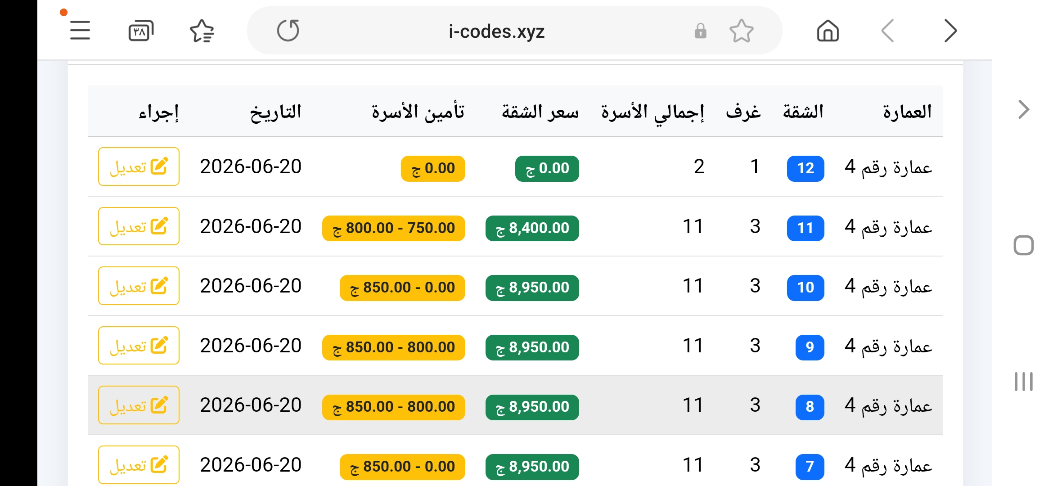The height and width of the screenshot is (486, 1053).
Task: Open the tabs switcher showing 38 tabs
Action: click(x=141, y=31)
